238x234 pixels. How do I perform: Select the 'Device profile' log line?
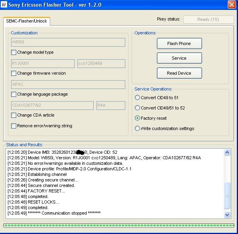click(x=70, y=169)
